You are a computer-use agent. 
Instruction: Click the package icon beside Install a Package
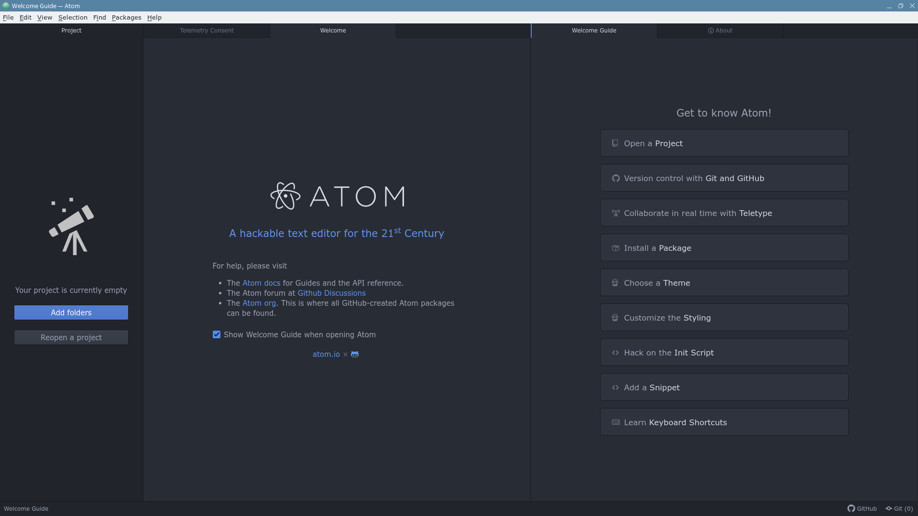(616, 248)
